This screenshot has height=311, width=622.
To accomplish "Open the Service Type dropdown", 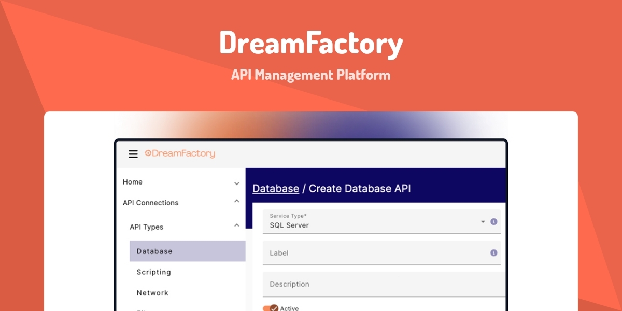I will pos(381,221).
